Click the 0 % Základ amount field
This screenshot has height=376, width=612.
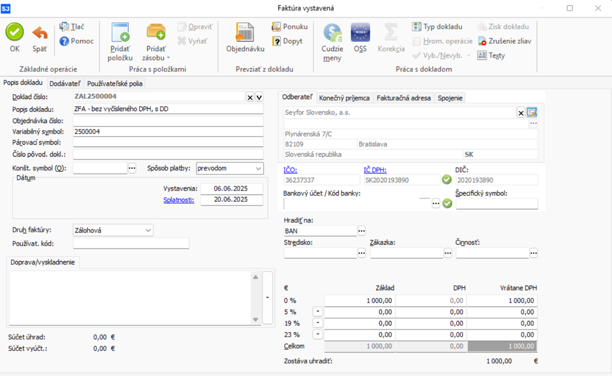tap(360, 301)
